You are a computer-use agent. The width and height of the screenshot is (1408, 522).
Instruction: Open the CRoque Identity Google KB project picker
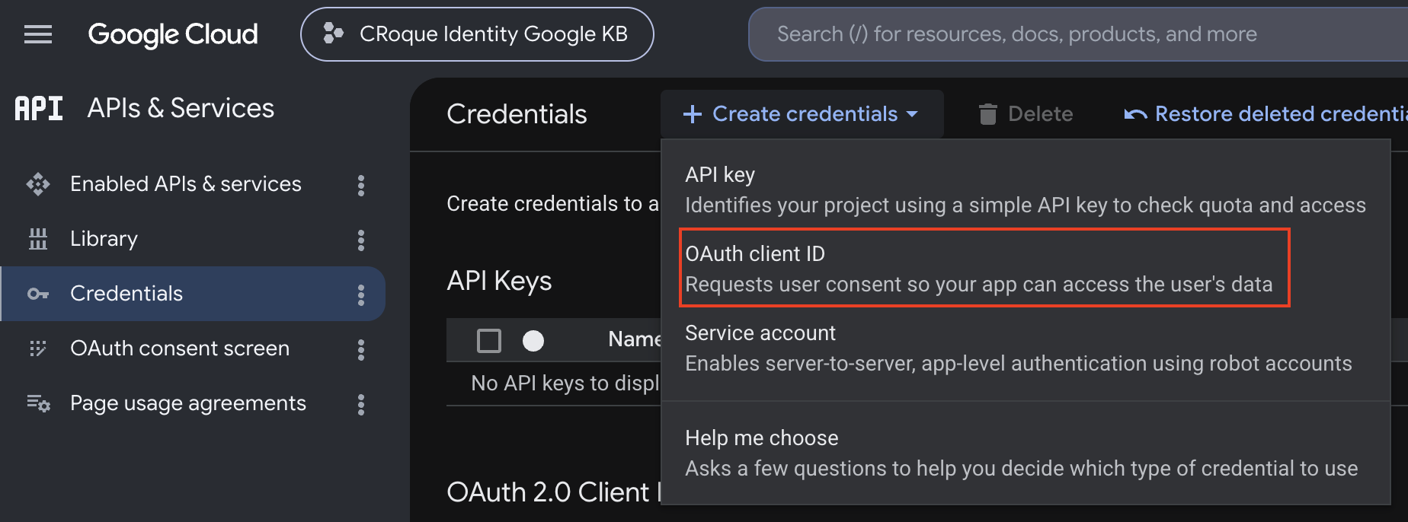click(x=477, y=34)
